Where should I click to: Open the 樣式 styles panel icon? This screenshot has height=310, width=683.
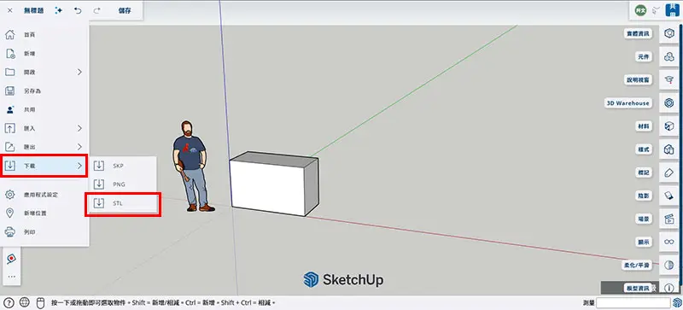coord(669,149)
